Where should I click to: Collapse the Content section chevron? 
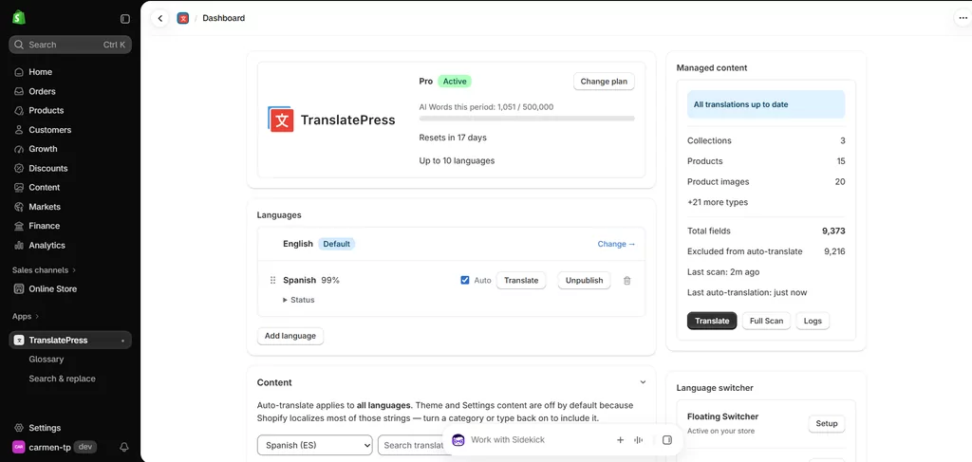(643, 382)
